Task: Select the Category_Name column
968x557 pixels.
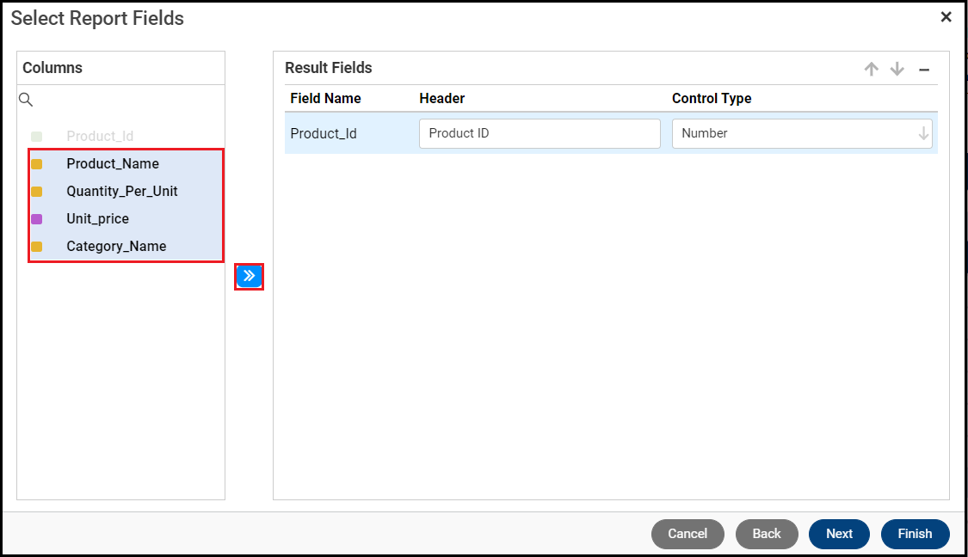Action: 116,247
